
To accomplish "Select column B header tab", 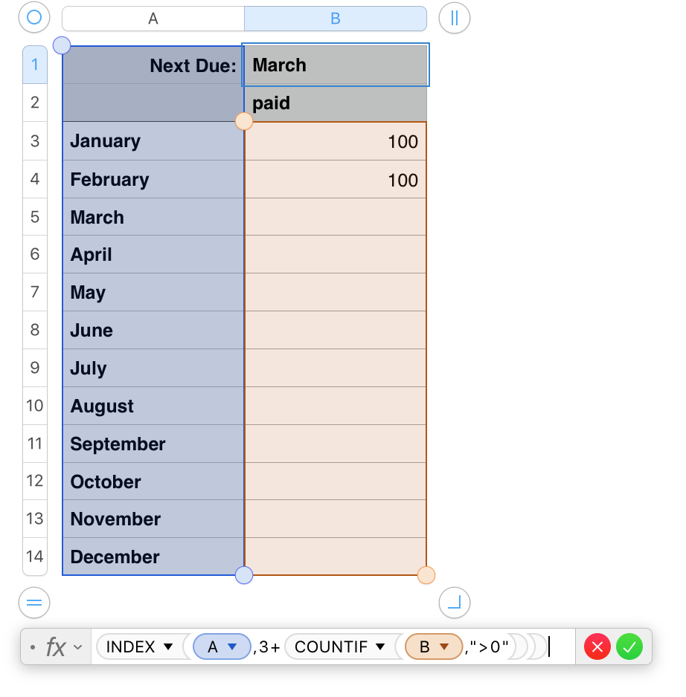I will 336,19.
